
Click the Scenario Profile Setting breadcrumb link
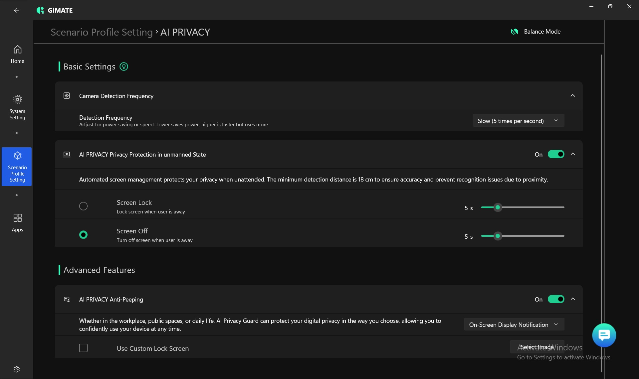102,32
